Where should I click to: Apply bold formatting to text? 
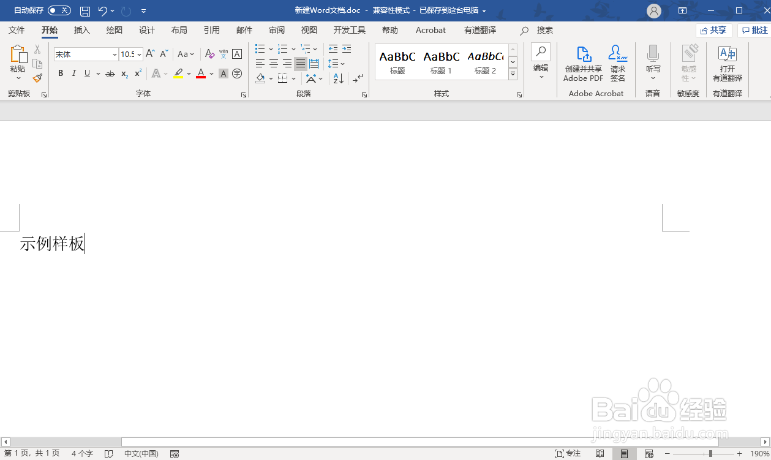pyautogui.click(x=60, y=74)
